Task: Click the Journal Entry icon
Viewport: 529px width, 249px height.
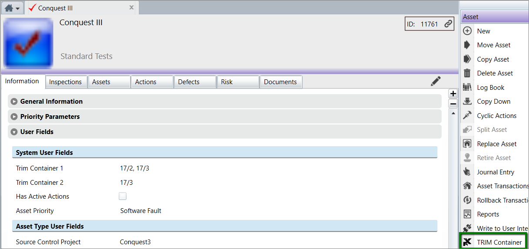Action: point(467,172)
